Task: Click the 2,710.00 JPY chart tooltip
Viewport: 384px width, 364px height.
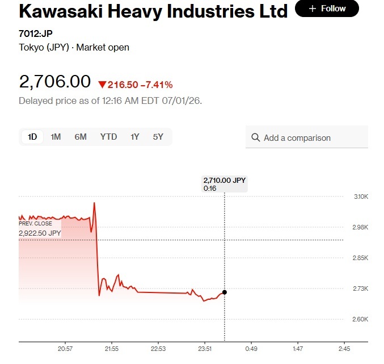Action: click(x=225, y=184)
